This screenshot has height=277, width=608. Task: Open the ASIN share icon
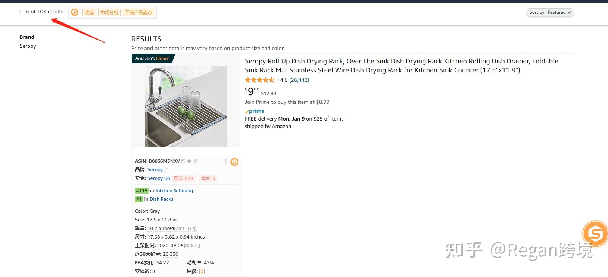[195, 161]
